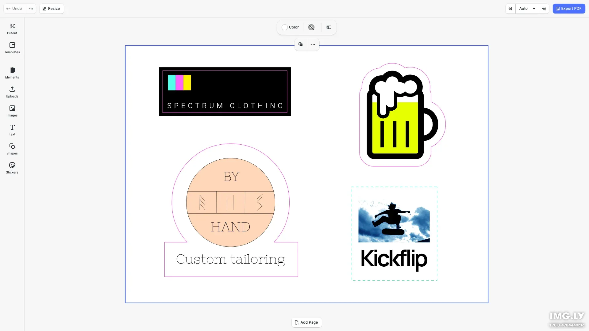
Task: Open the Cutout panel
Action: pos(12,29)
